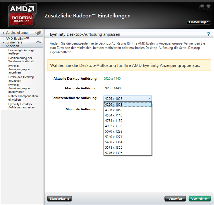
Task: Select the 5408 x 1314 resolution
Action: tap(128, 142)
